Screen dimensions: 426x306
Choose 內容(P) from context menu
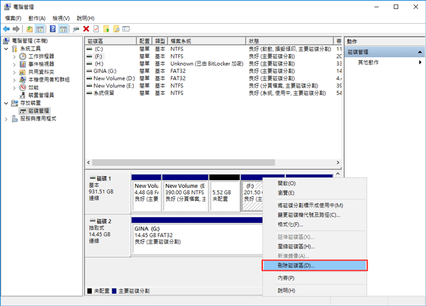315,278
